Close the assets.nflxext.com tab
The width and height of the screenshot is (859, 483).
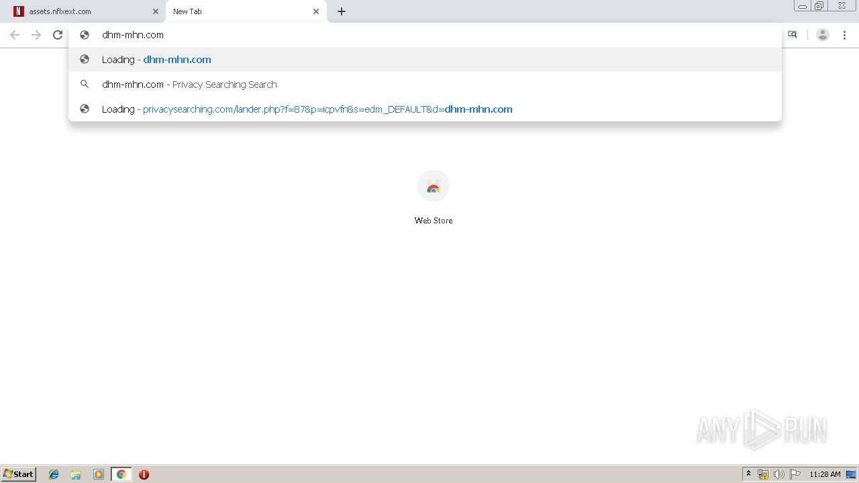point(156,11)
